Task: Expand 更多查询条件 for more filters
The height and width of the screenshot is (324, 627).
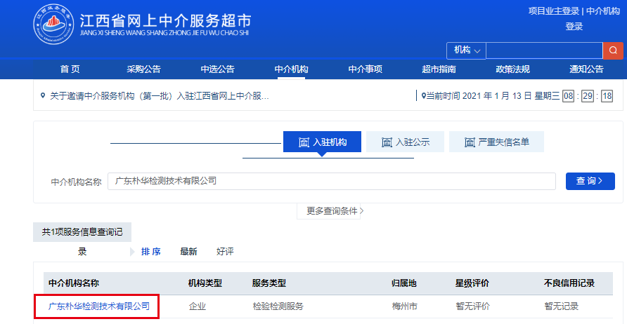Action: click(335, 210)
